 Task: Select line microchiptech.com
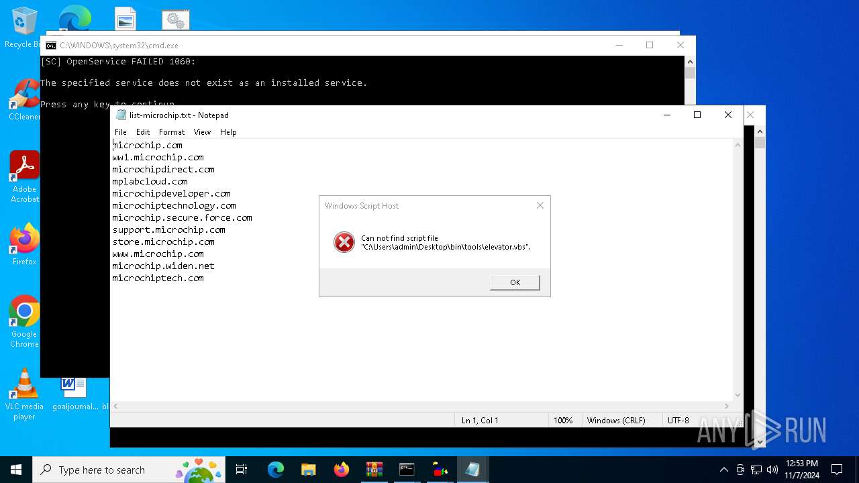(158, 278)
